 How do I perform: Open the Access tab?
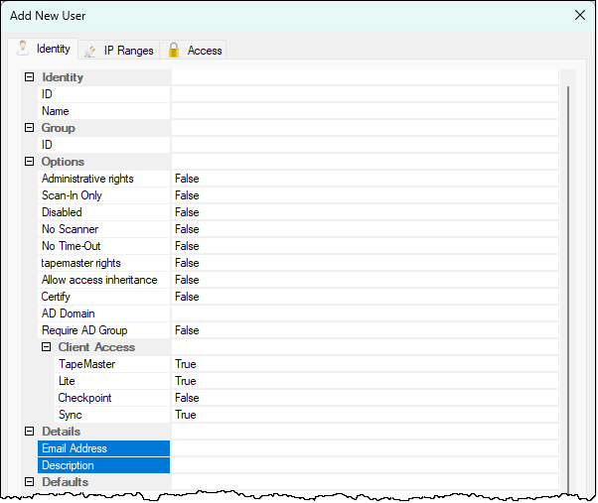point(204,50)
